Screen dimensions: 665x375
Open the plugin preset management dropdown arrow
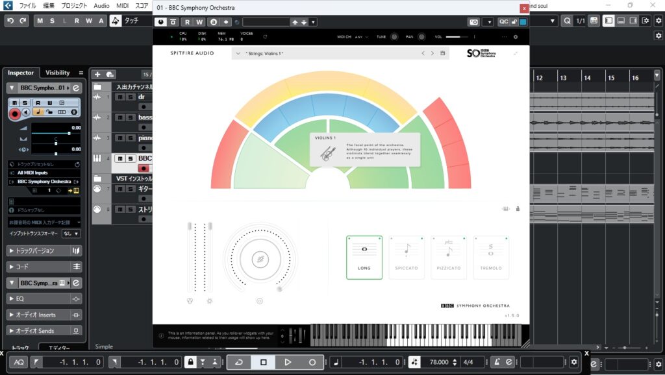[314, 22]
